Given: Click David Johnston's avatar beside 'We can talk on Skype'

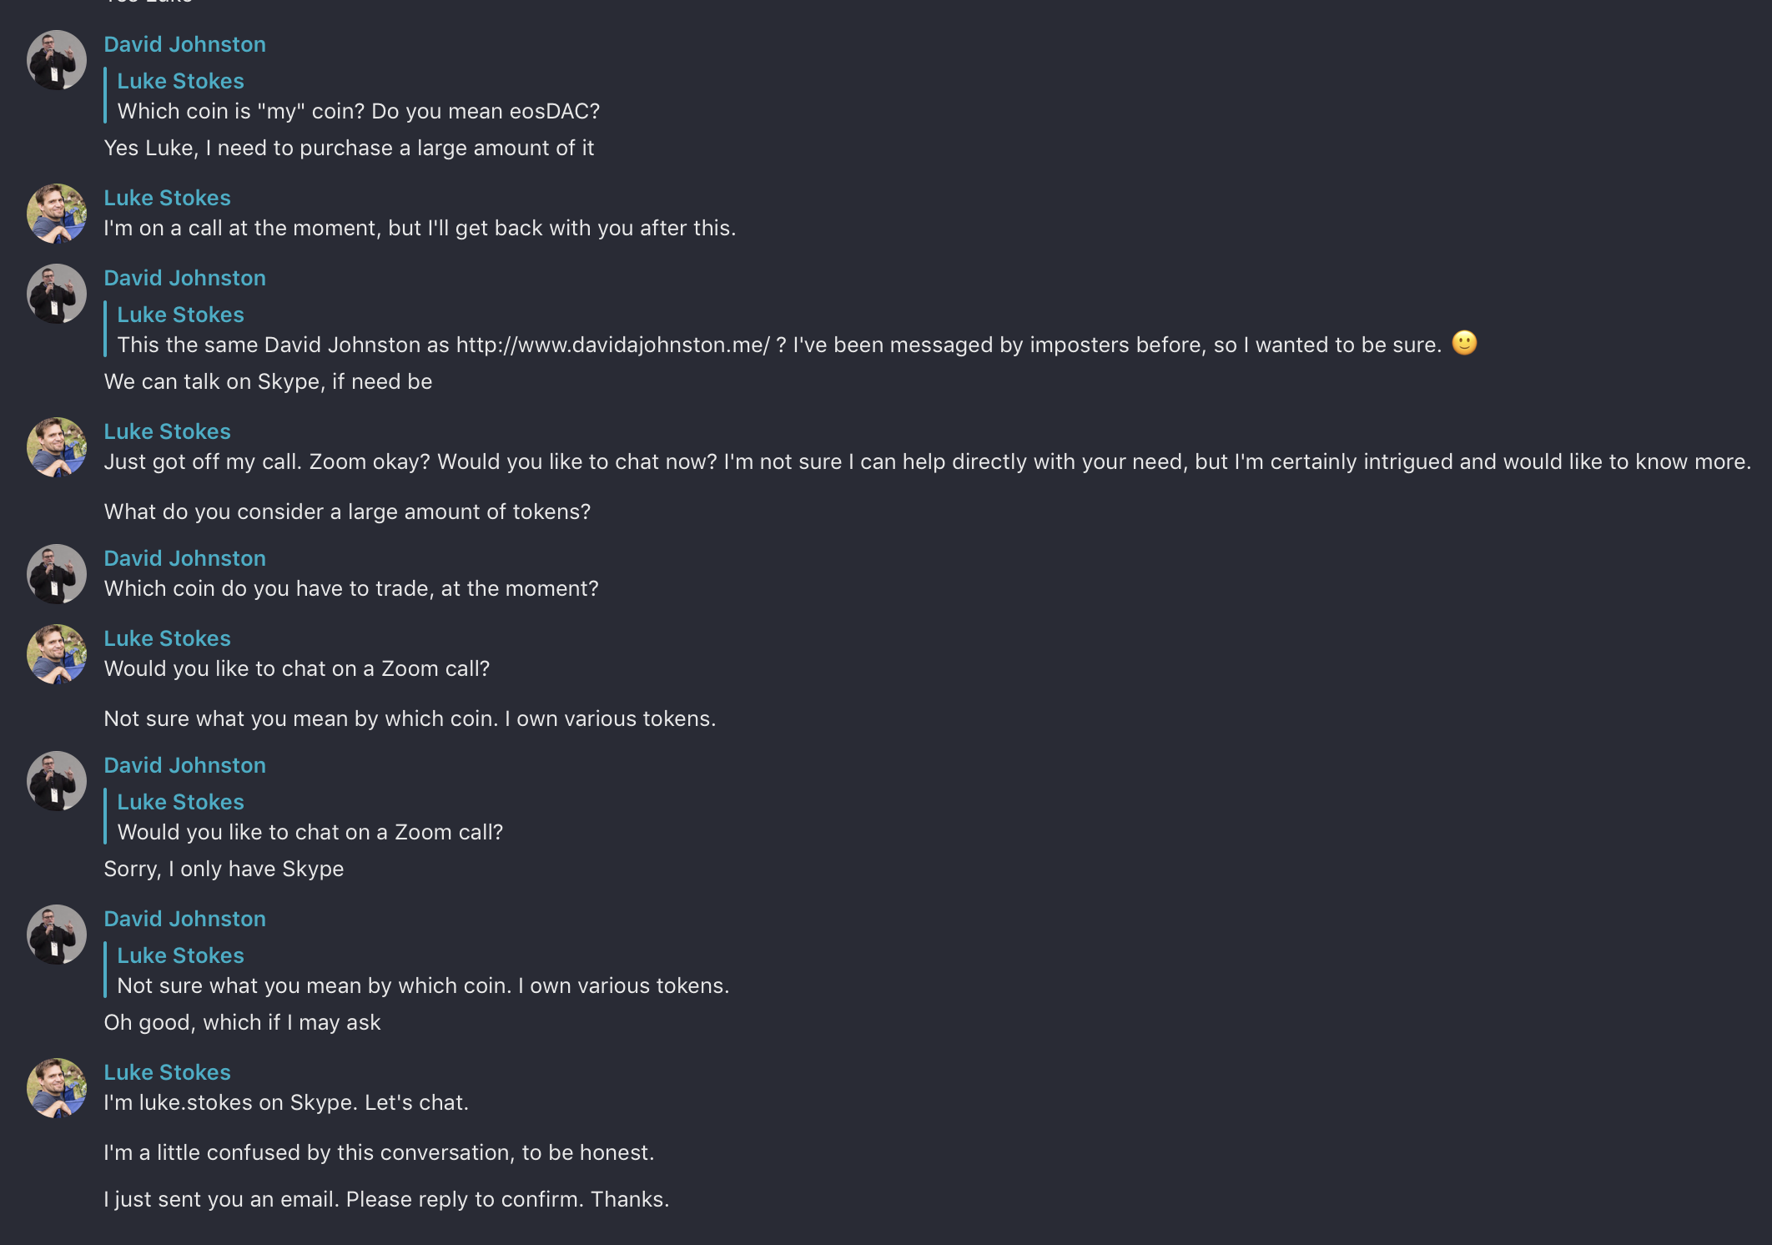Looking at the screenshot, I should pos(57,294).
